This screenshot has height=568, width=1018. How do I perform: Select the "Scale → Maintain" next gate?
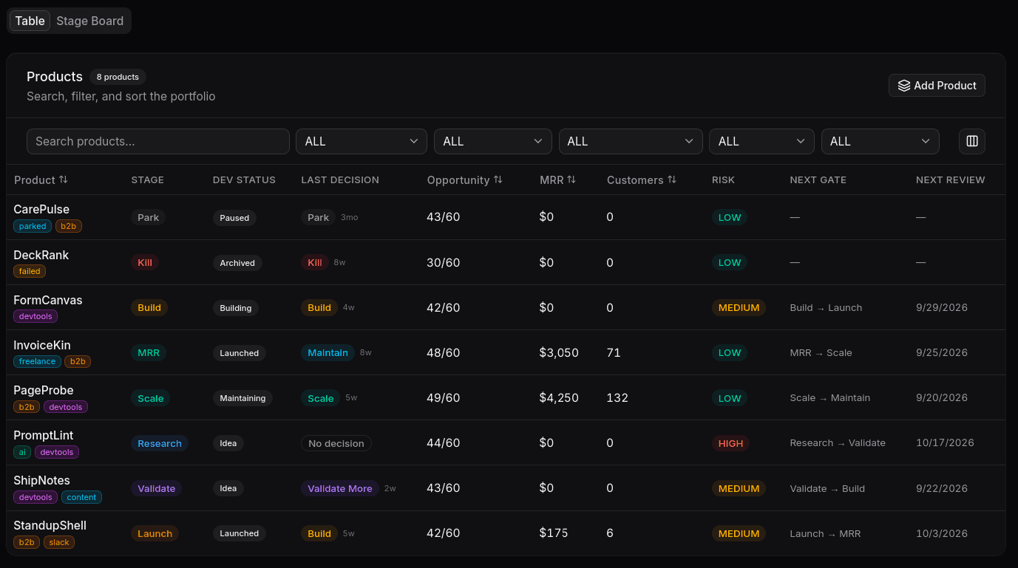830,397
